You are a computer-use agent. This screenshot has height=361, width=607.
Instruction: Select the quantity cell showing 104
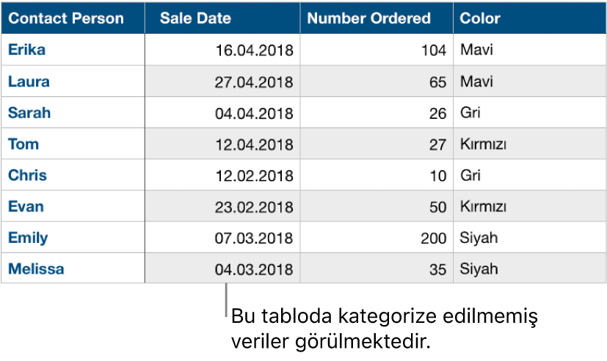(434, 51)
